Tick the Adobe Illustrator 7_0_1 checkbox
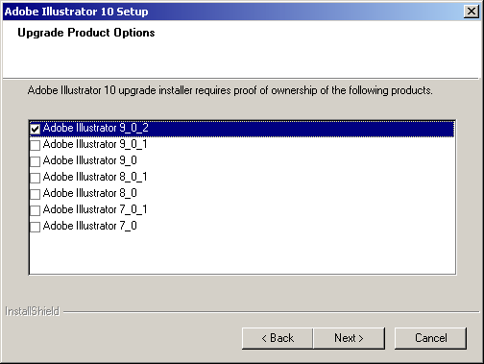The height and width of the screenshot is (364, 484). [35, 210]
